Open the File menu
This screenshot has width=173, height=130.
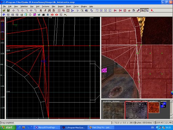tap(4, 6)
